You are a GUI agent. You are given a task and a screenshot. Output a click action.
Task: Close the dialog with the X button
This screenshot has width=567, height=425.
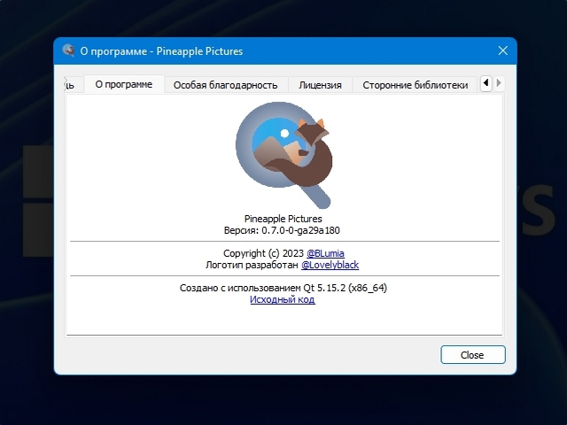(502, 50)
